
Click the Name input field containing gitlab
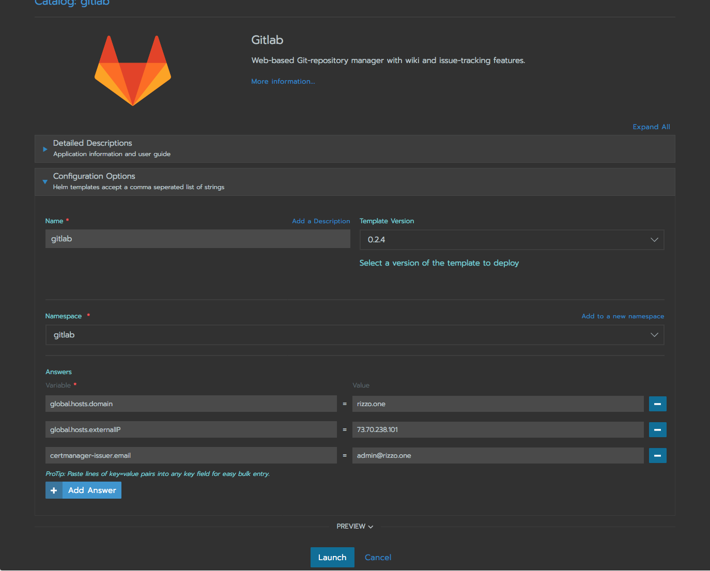pos(198,239)
